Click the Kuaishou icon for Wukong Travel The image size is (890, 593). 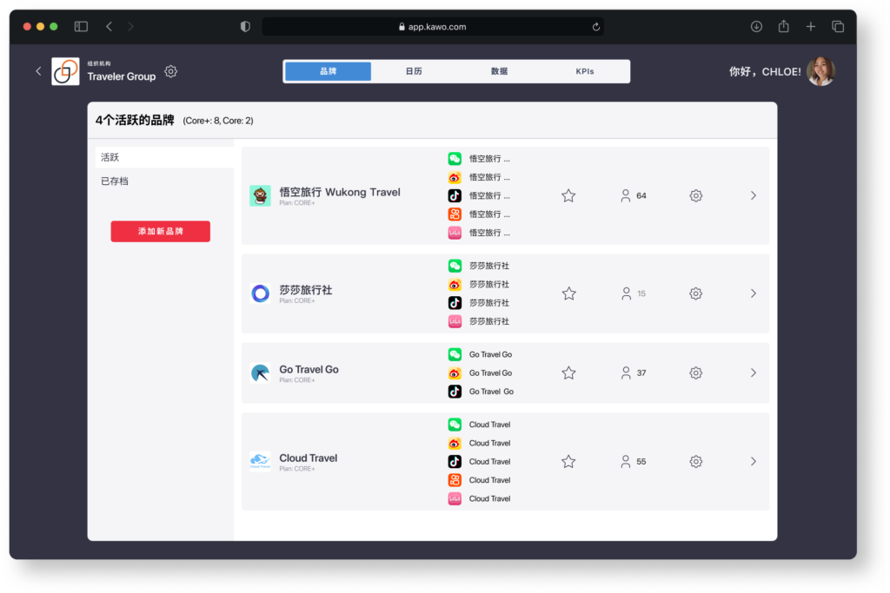point(455,214)
